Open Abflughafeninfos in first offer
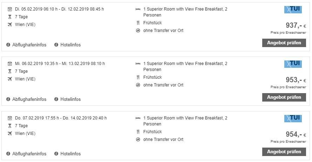The width and height of the screenshot is (312, 162). pyautogui.click(x=29, y=45)
